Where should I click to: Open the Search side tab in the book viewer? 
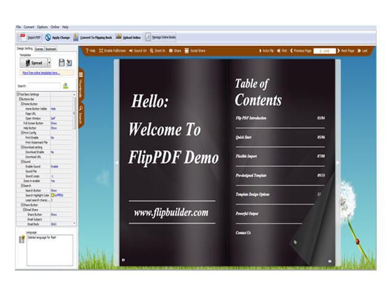click(81, 115)
